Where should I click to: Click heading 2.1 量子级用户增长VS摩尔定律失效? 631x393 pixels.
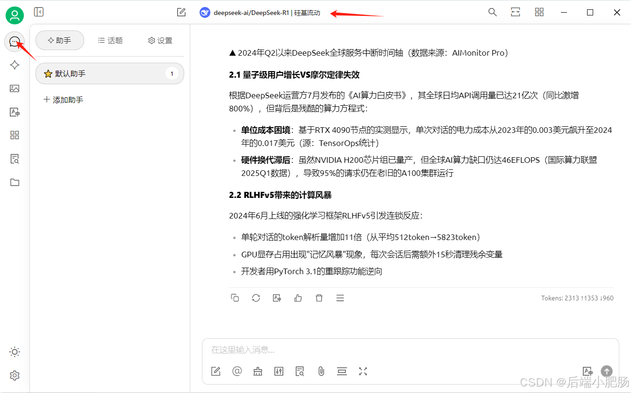(294, 75)
